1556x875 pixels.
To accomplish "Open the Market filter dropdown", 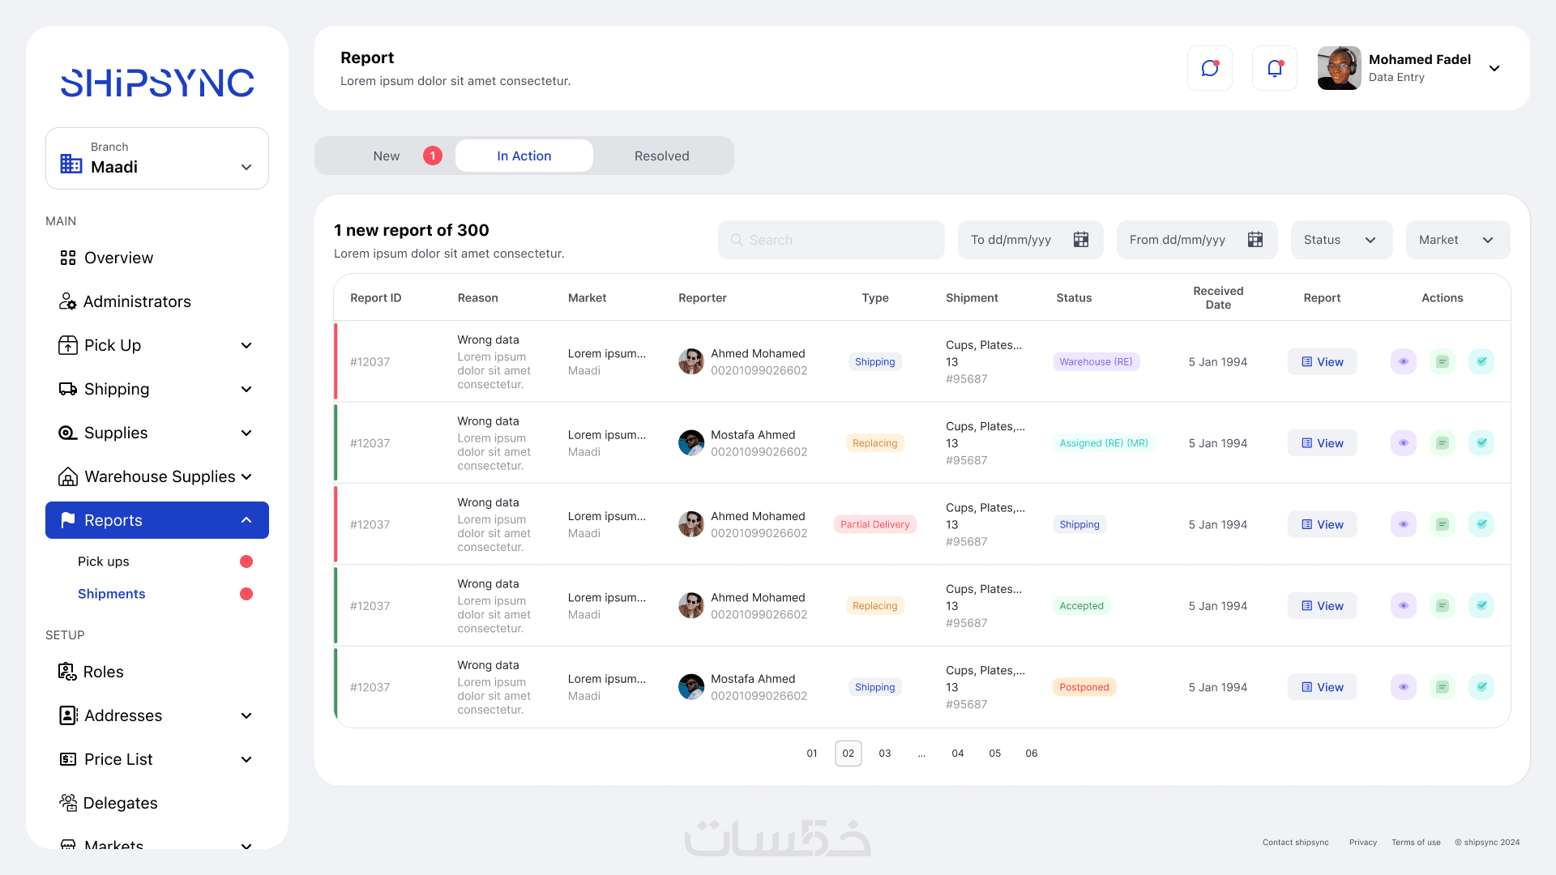I will [1456, 240].
